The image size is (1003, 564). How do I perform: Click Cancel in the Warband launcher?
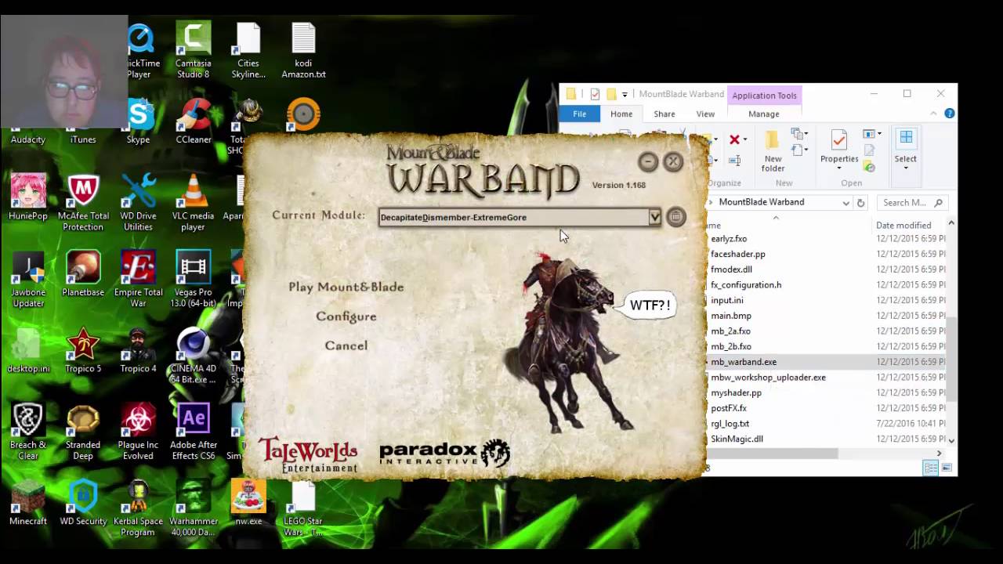pyautogui.click(x=346, y=345)
